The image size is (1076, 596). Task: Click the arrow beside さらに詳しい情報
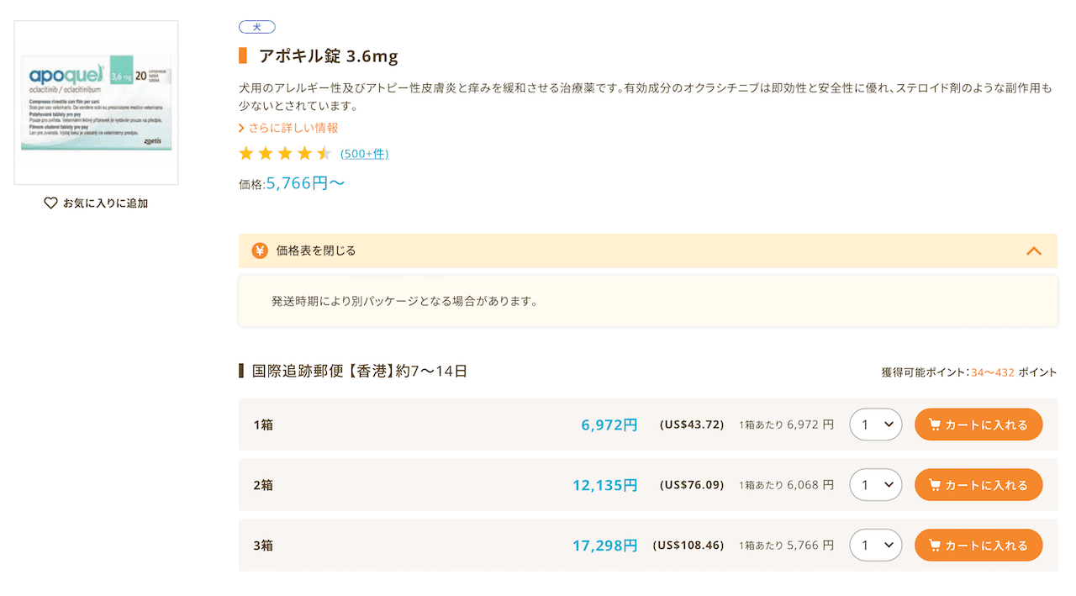242,129
